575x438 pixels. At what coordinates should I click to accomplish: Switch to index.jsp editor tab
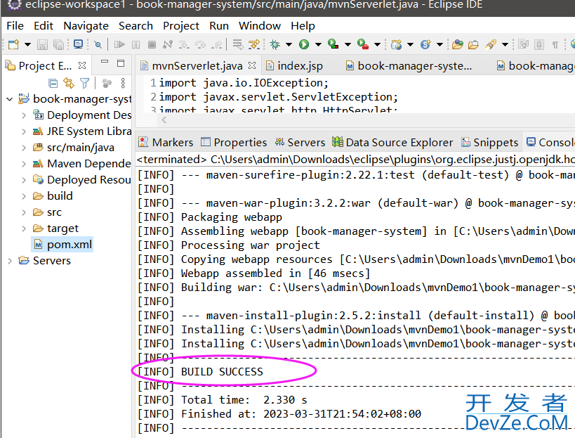(294, 65)
